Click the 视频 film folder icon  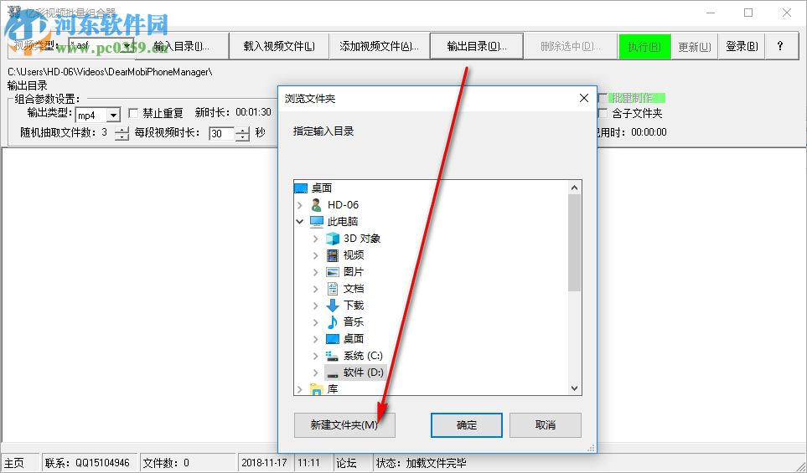[333, 255]
